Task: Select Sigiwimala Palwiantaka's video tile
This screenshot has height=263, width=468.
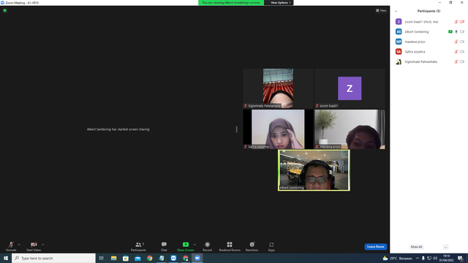Action: point(278,88)
